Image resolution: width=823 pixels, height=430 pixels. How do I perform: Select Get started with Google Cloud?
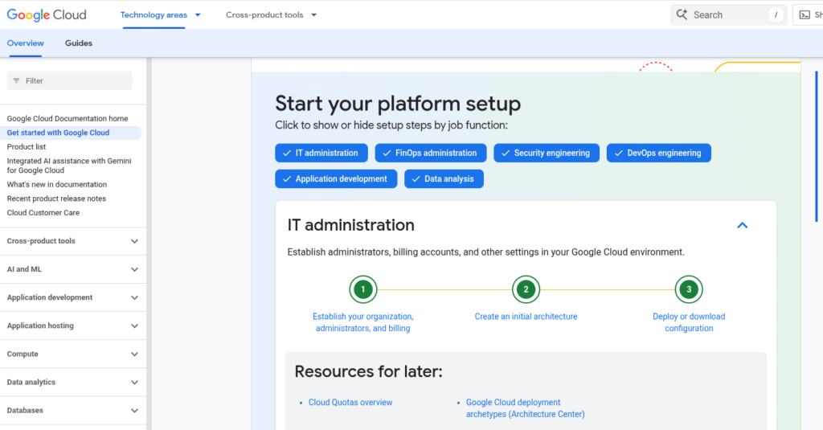(x=58, y=133)
